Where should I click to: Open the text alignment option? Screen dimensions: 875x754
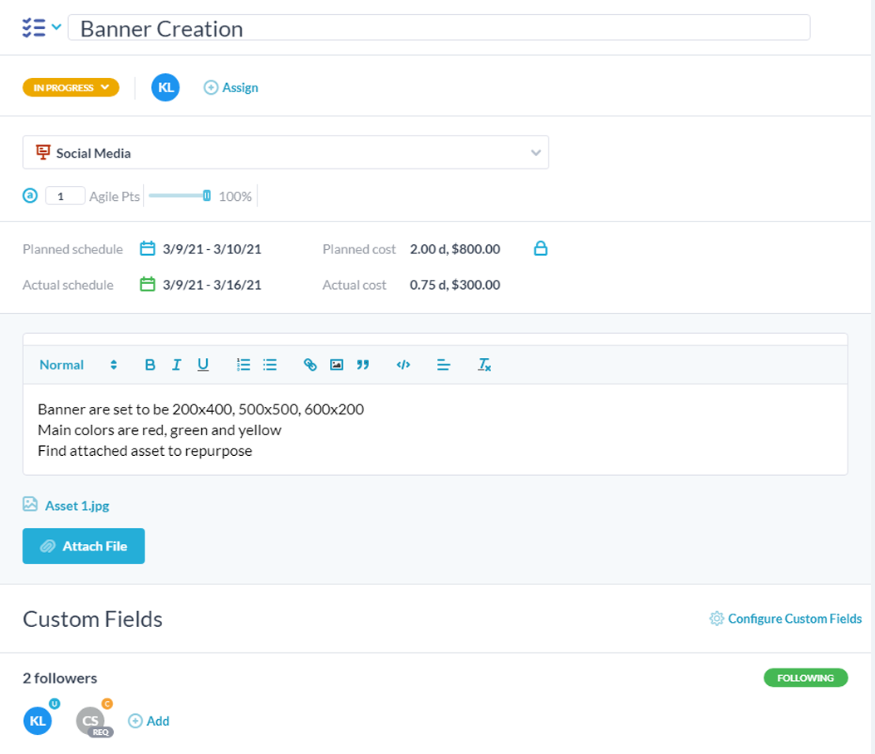[x=444, y=365]
